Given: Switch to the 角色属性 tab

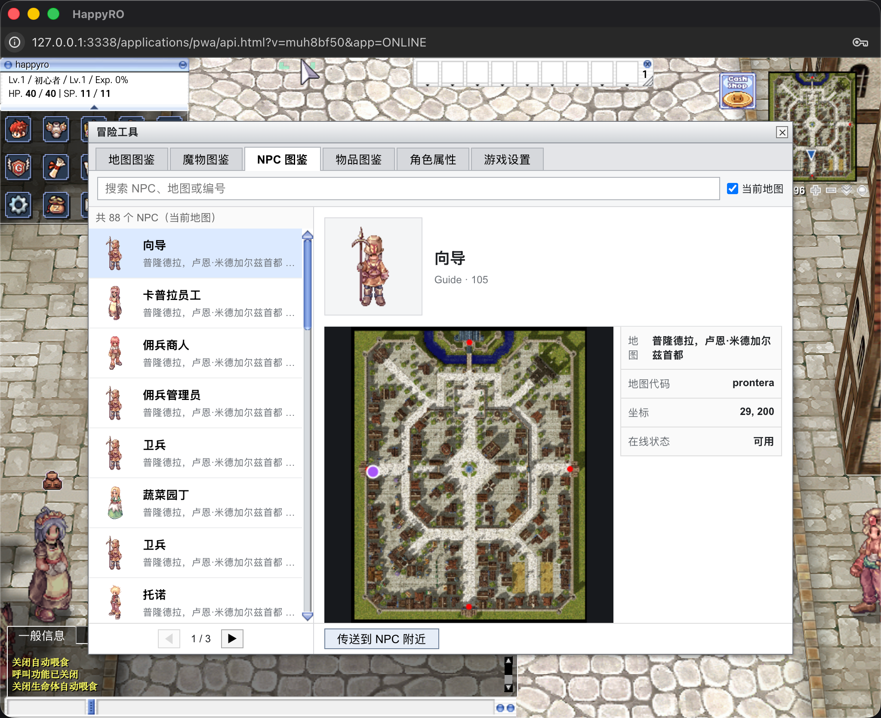Looking at the screenshot, I should 433,160.
